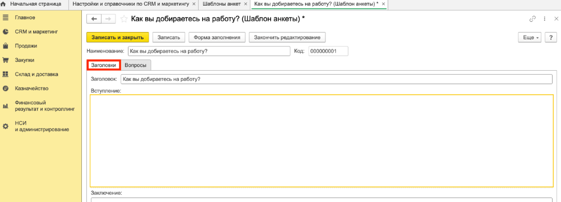Open the Продажи shopping bag icon
This screenshot has width=561, height=202.
point(6,46)
